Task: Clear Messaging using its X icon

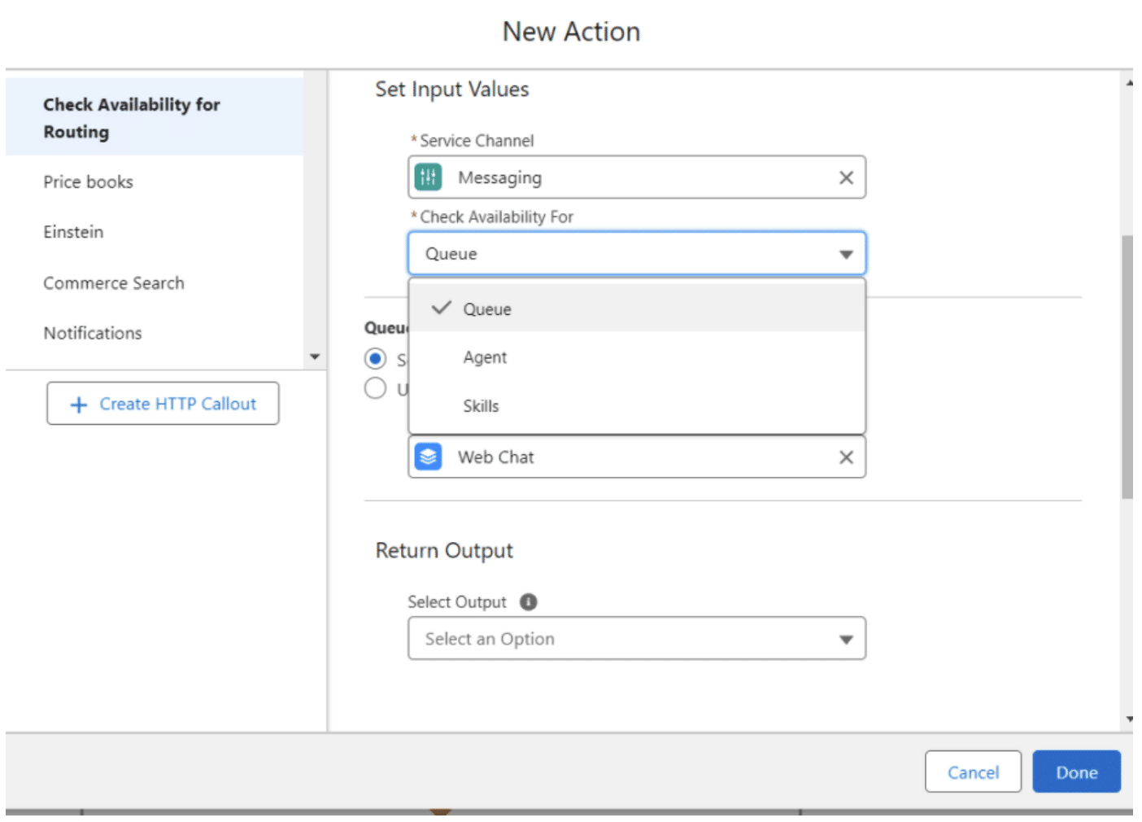Action: click(x=846, y=177)
